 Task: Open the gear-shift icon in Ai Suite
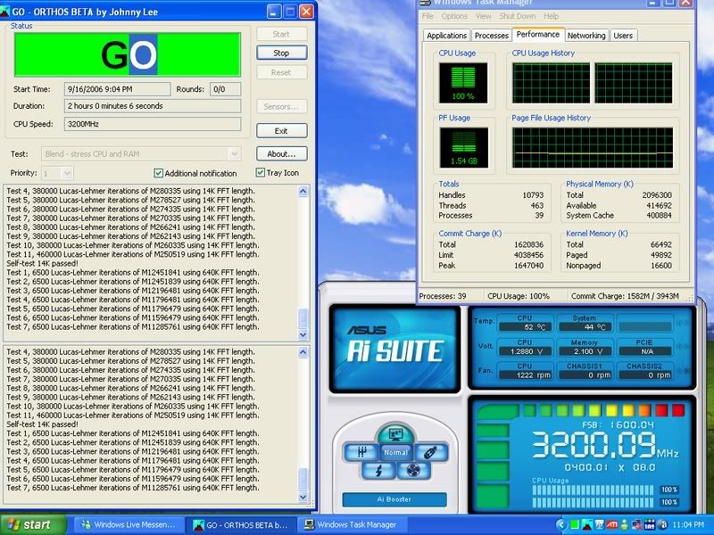coord(362,452)
